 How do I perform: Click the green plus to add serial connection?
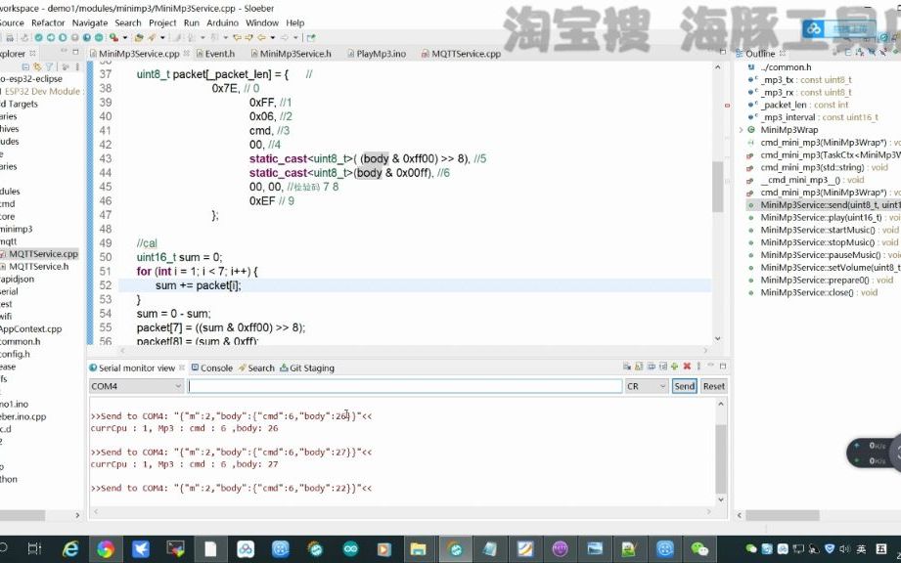pos(674,366)
